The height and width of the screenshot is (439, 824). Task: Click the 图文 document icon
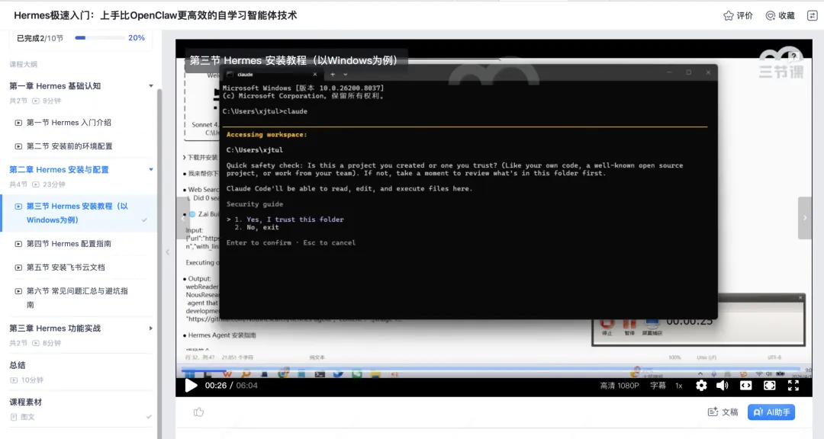pos(14,417)
